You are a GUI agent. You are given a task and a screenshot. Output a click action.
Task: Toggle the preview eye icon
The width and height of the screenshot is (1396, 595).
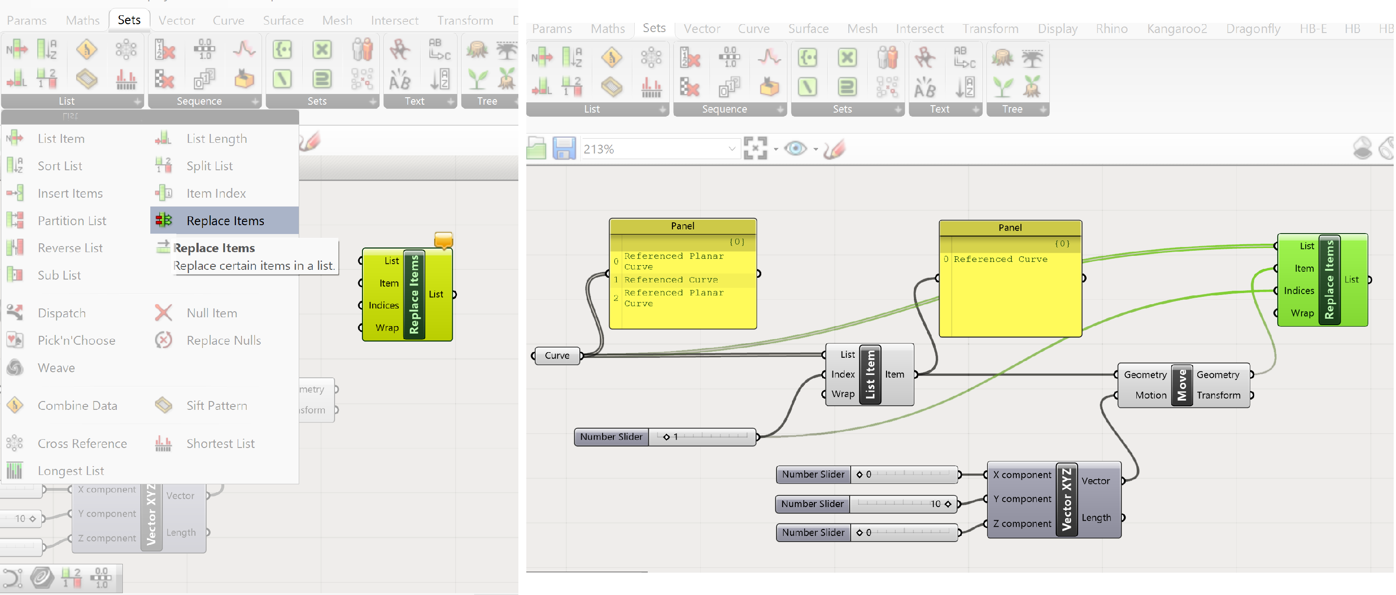tap(795, 148)
